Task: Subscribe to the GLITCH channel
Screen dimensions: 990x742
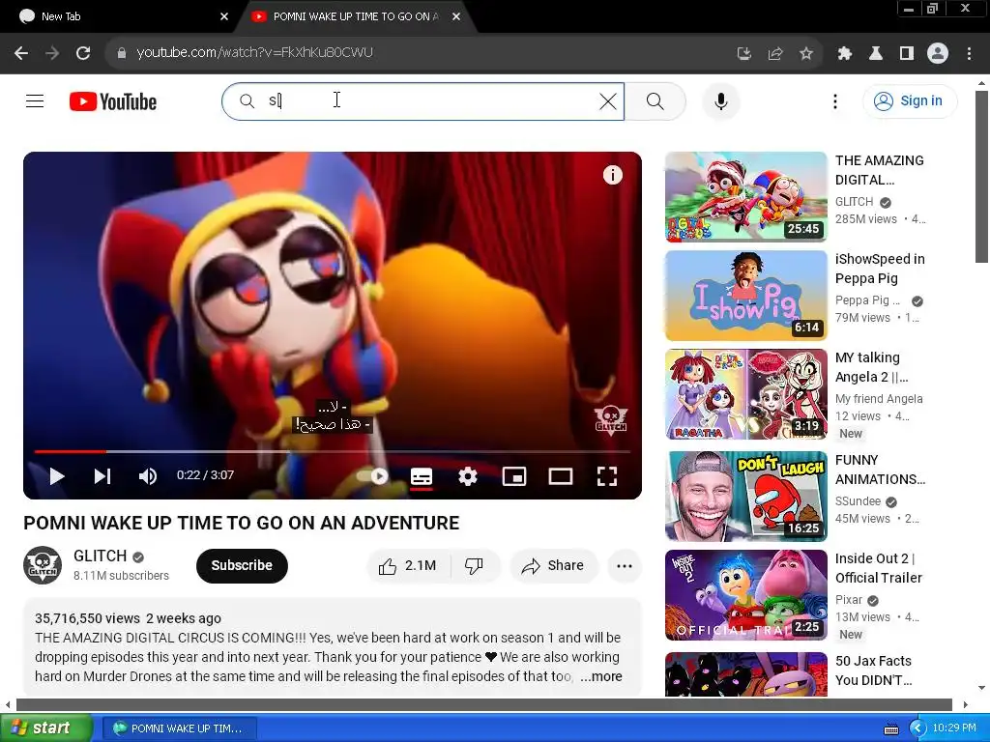Action: pyautogui.click(x=242, y=565)
